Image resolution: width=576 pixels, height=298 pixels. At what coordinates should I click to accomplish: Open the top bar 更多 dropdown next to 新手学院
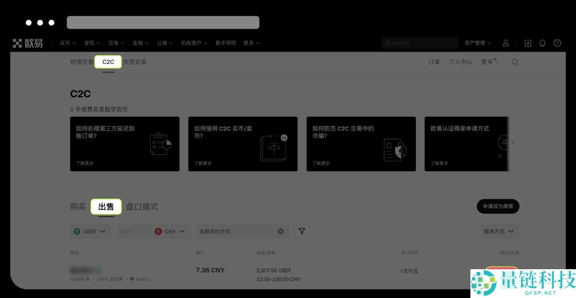[251, 43]
